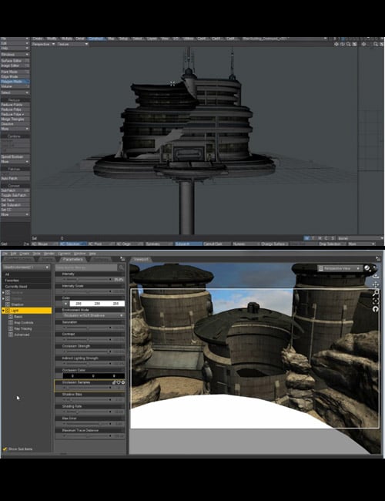This screenshot has height=501, width=385.
Task: Toggle Symmetry in LightWave bottom bar
Action: pos(159,244)
